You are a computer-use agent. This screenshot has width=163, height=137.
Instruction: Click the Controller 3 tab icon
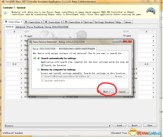tap(46, 22)
